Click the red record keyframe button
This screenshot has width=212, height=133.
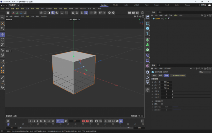pyautogui.click(x=84, y=121)
